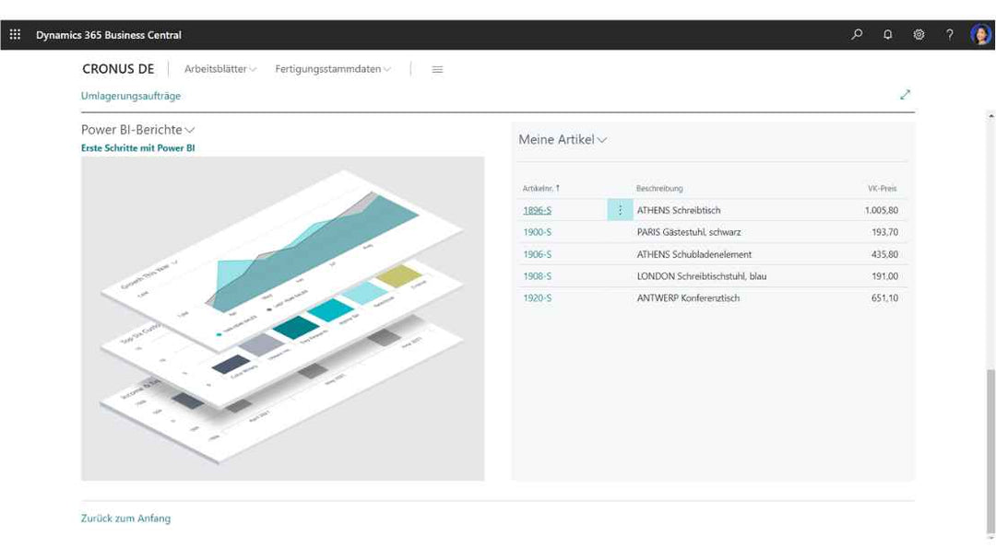Open the app launcher waffle icon
The height and width of the screenshot is (559, 996).
(x=15, y=35)
